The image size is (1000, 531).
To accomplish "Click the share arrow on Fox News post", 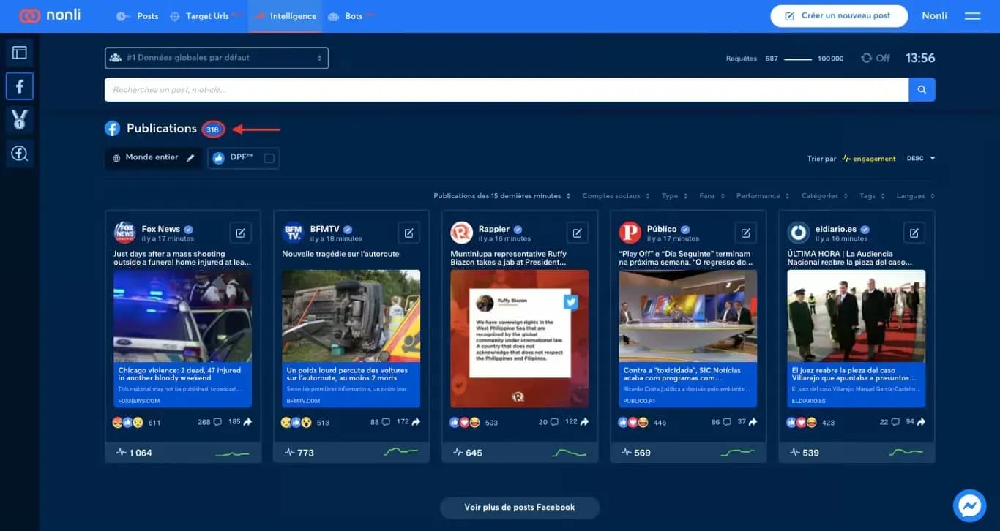I will point(247,422).
